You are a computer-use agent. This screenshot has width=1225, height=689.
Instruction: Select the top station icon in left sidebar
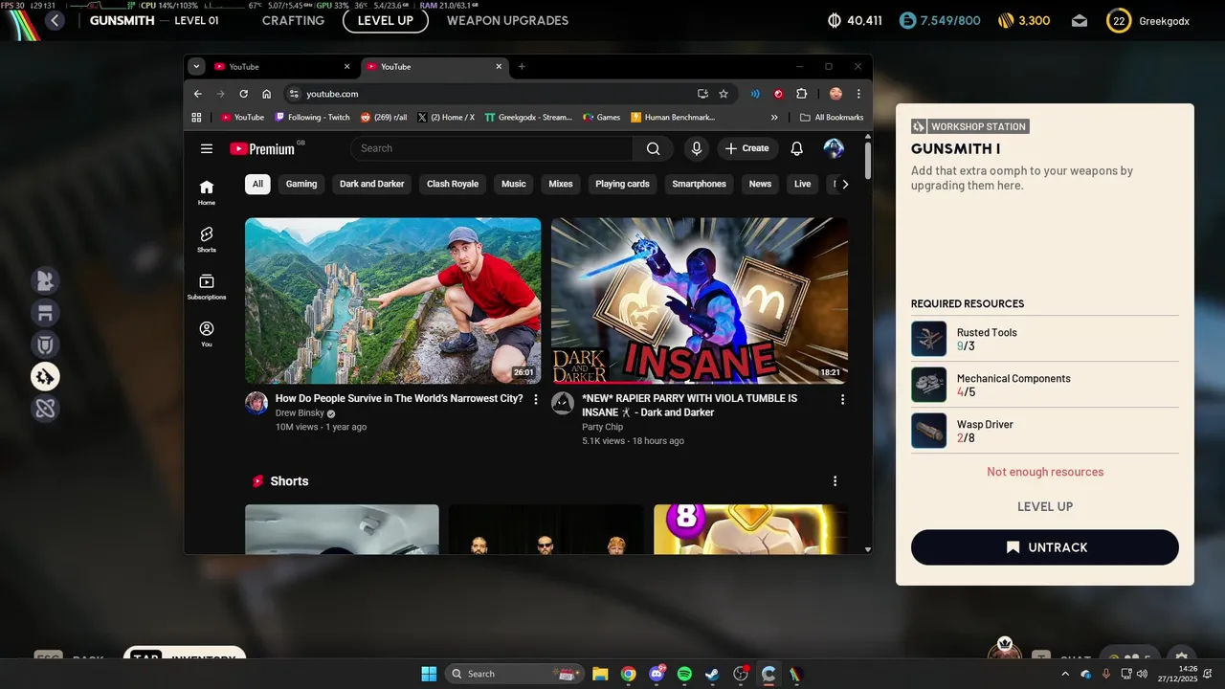pyautogui.click(x=45, y=280)
